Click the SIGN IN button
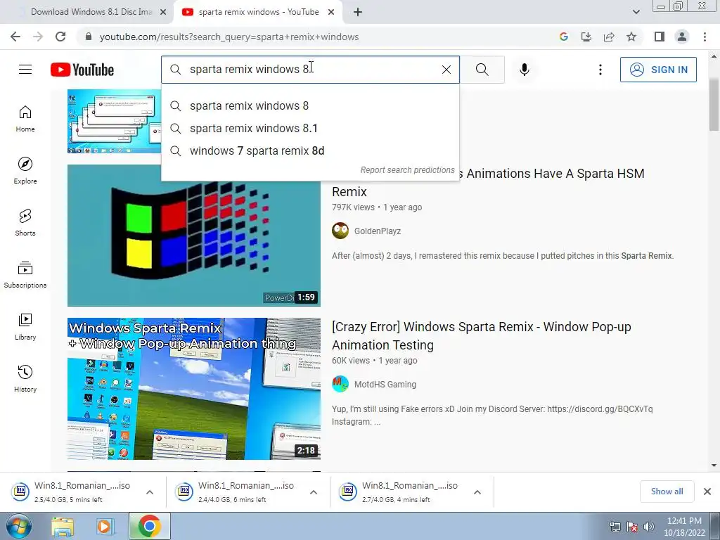Image resolution: width=720 pixels, height=540 pixels. pyautogui.click(x=658, y=70)
